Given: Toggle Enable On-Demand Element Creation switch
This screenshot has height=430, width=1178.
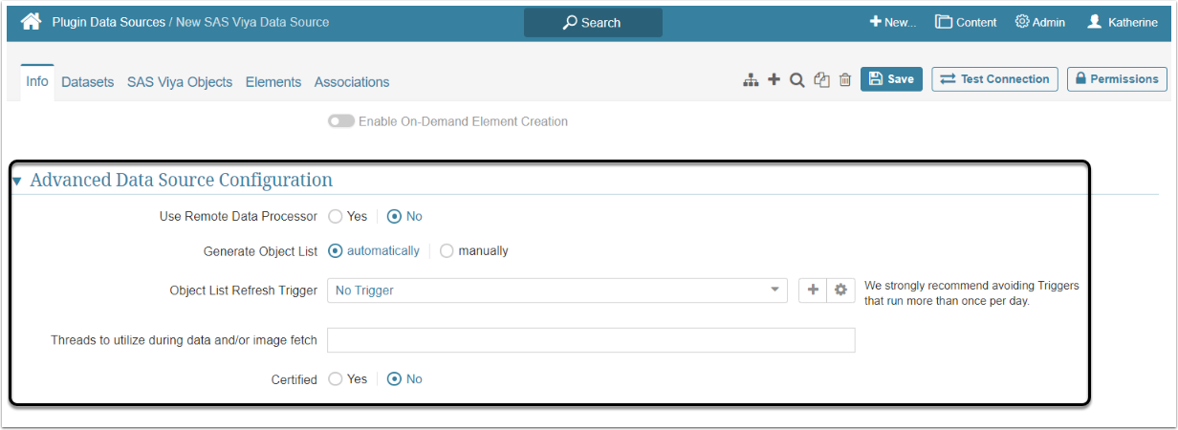Looking at the screenshot, I should point(340,121).
